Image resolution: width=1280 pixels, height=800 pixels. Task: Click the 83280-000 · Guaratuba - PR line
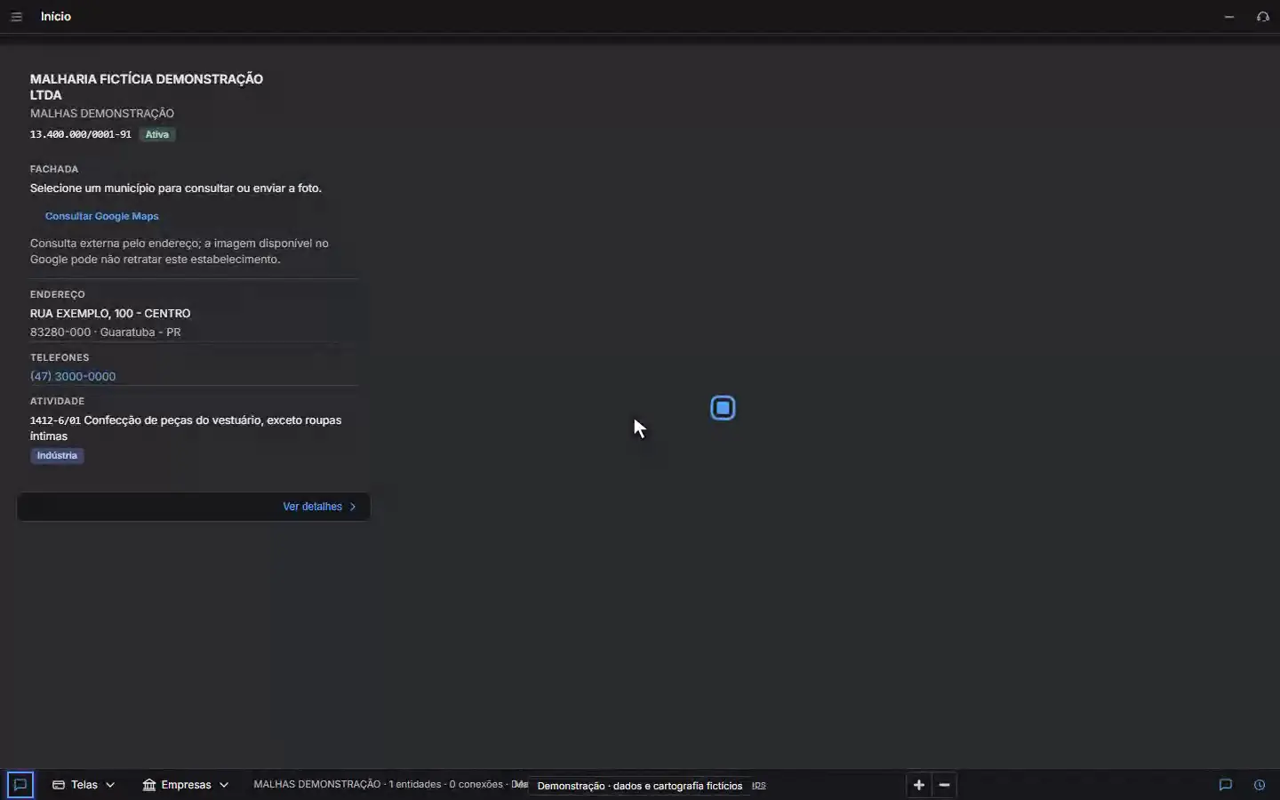point(106,332)
